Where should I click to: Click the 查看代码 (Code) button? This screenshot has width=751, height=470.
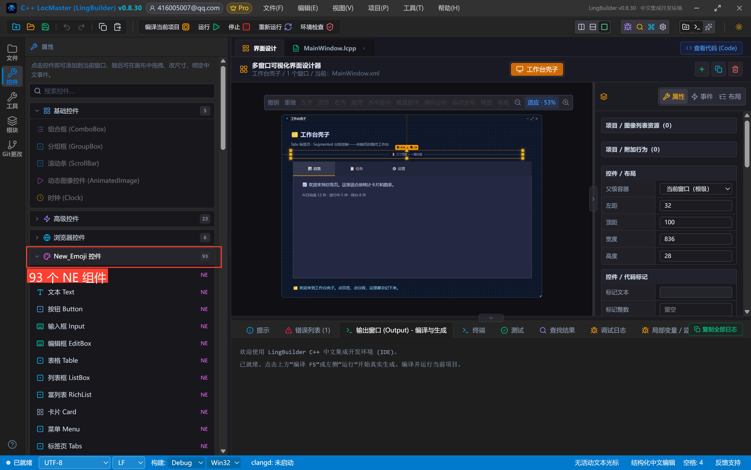[711, 48]
